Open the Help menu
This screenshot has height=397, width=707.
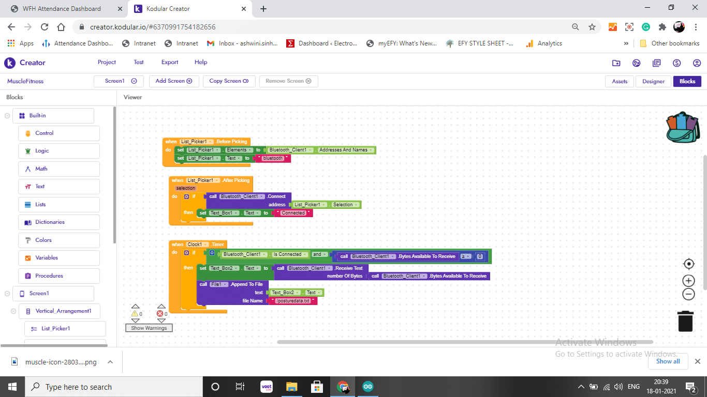tap(201, 63)
